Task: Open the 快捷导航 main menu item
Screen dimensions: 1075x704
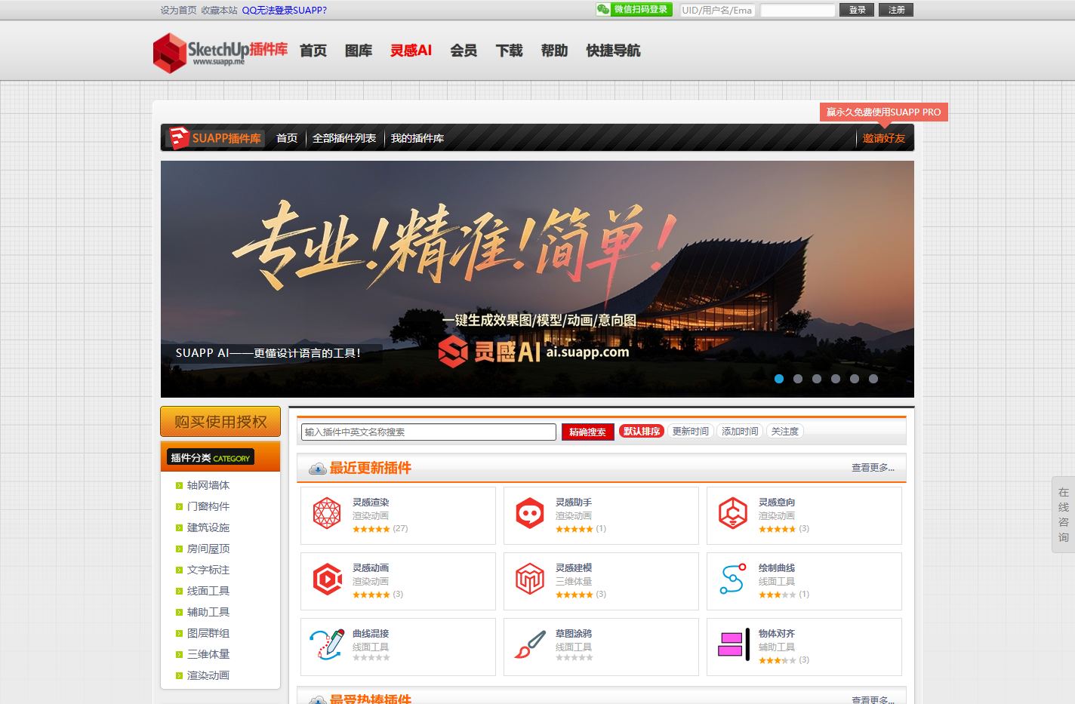Action: (x=613, y=51)
